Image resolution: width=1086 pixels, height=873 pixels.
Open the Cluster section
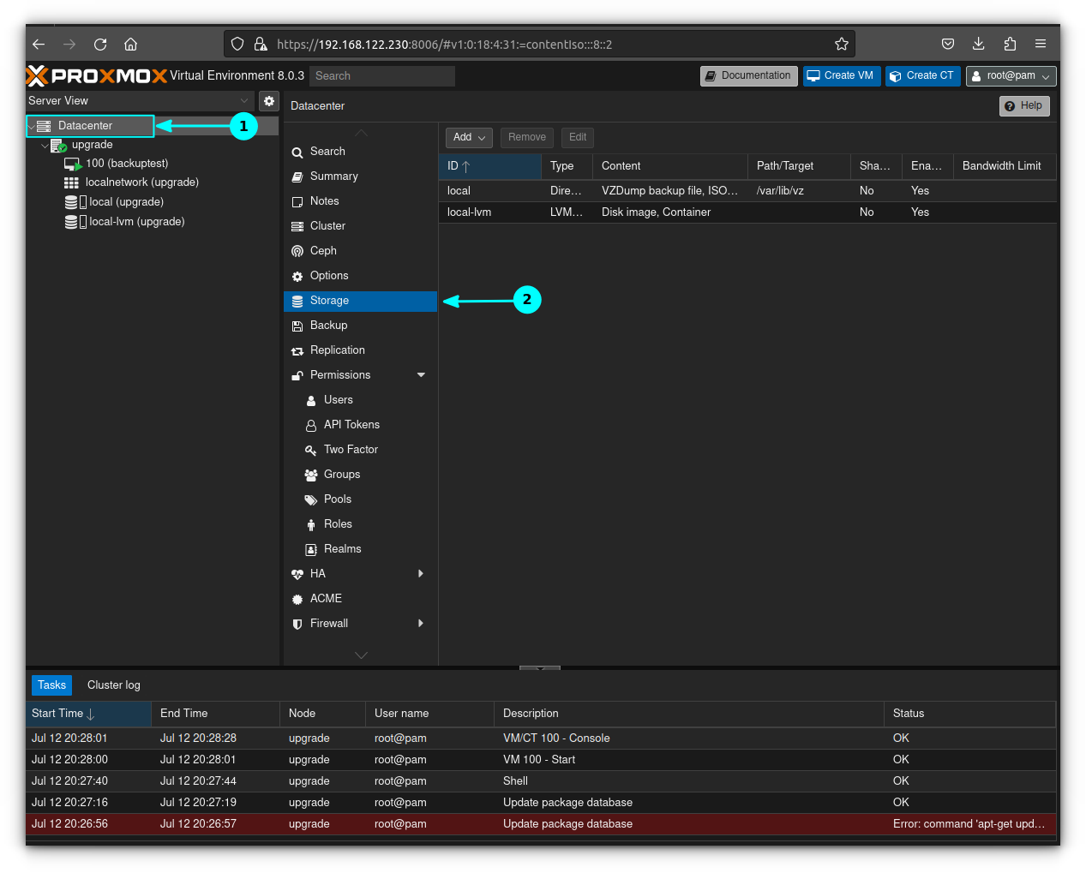click(360, 226)
